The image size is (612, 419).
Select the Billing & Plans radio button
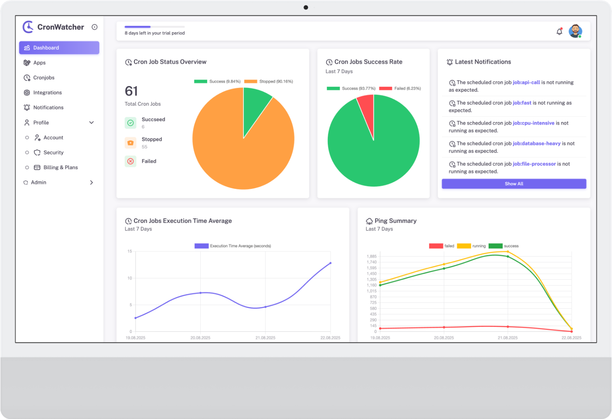[27, 167]
